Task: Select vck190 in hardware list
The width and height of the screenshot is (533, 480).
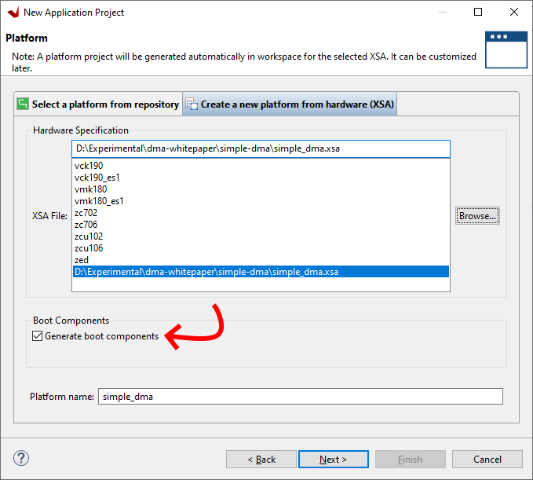Action: coord(261,166)
